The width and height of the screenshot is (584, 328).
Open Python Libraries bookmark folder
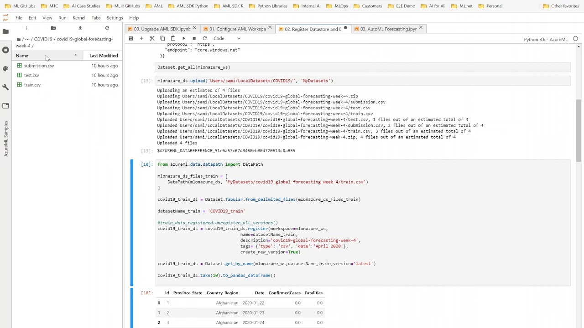(x=267, y=6)
